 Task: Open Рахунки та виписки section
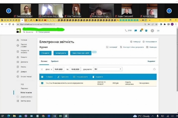pyautogui.click(x=25, y=52)
